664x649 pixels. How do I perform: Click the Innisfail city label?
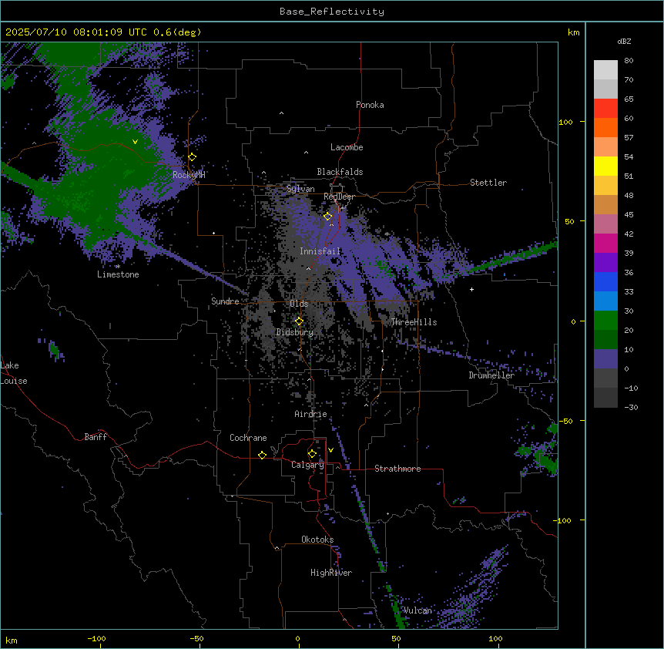point(320,251)
